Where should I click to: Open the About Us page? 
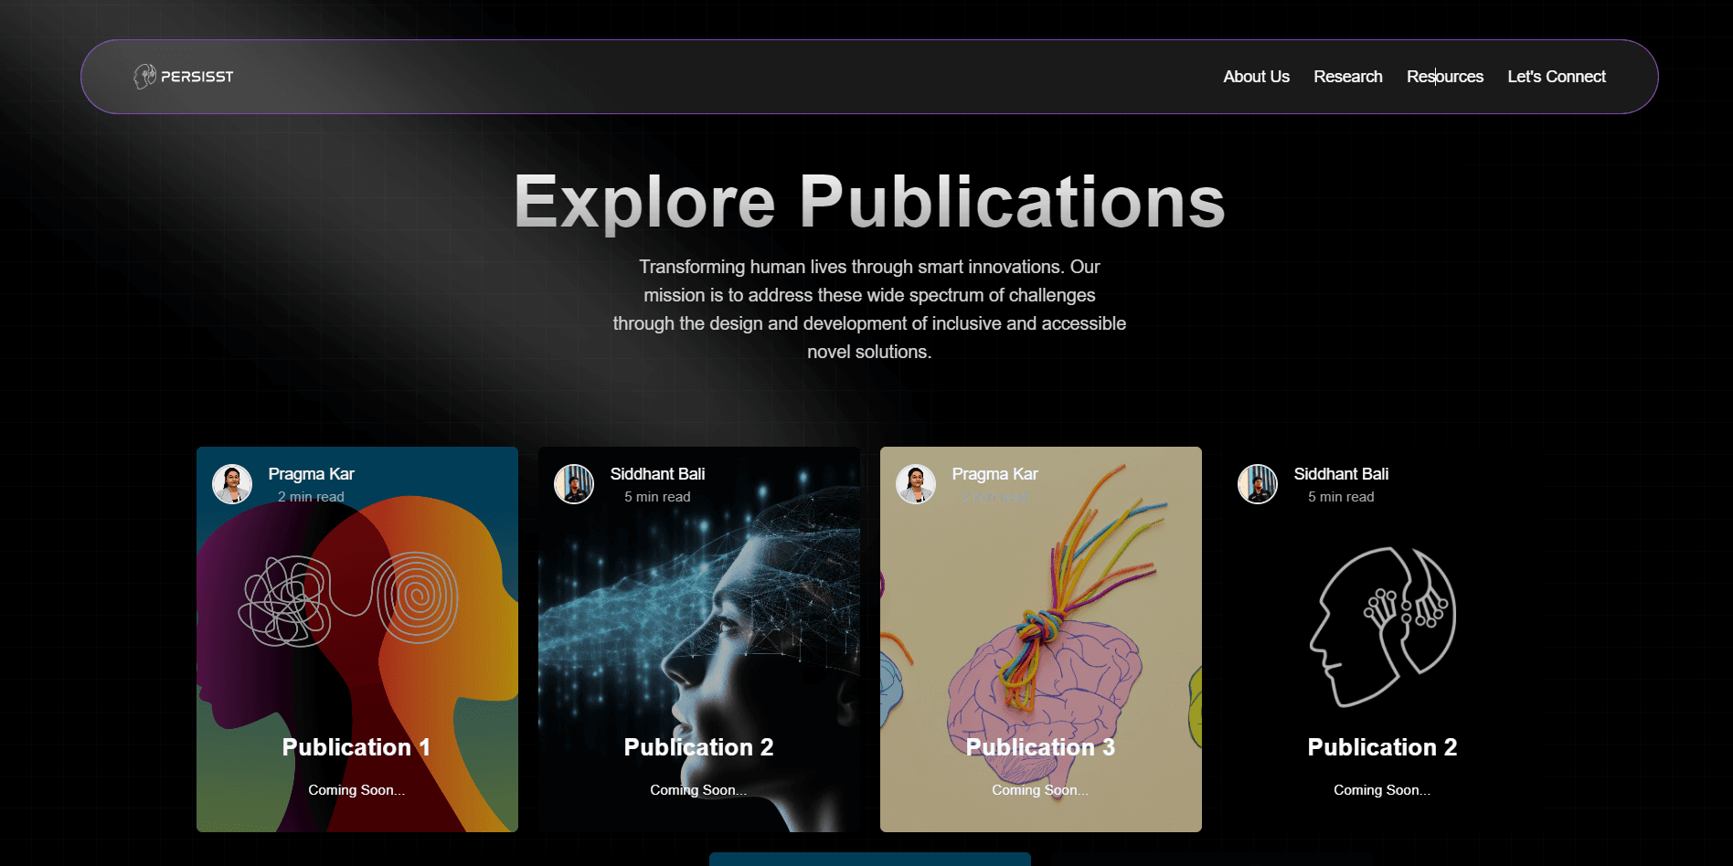tap(1256, 77)
